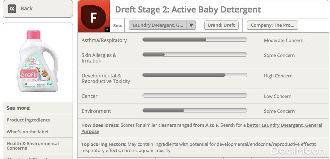Screen dimensions: 330x159
Task: Click the Skin Allergies & Irritation bar
Action: tap(195, 55)
